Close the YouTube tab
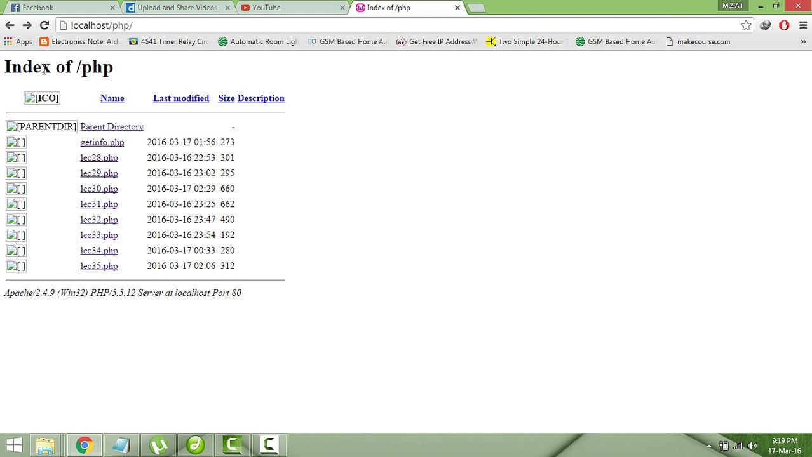812x457 pixels. point(342,8)
